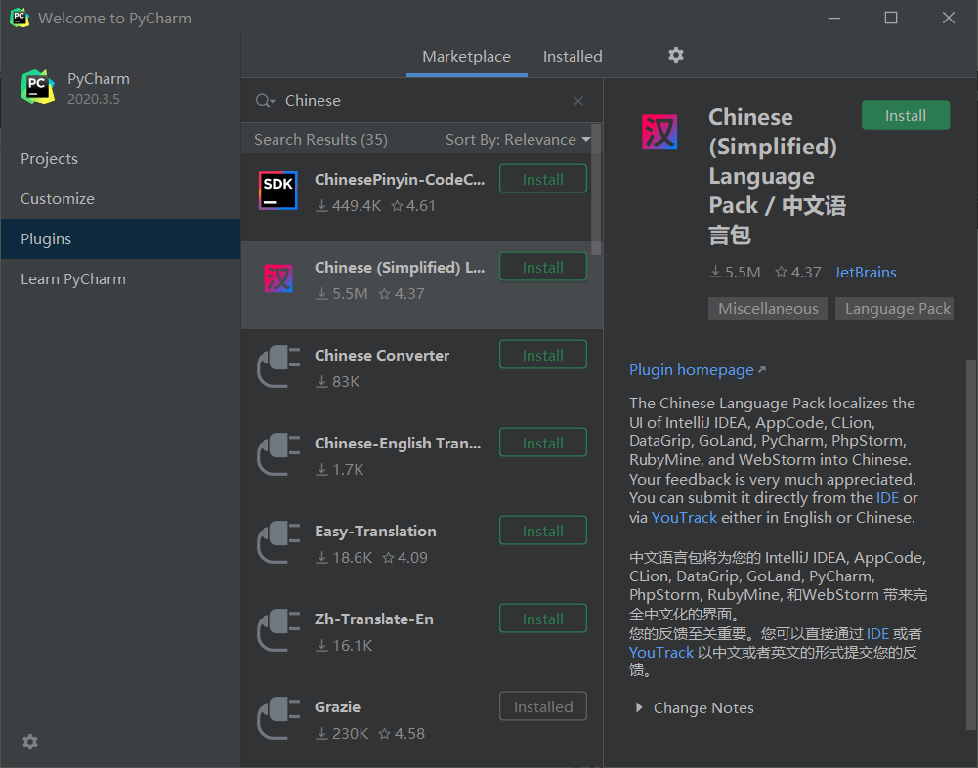Click the Miscellaneous tag
Screen dimensions: 978x768
tap(768, 308)
